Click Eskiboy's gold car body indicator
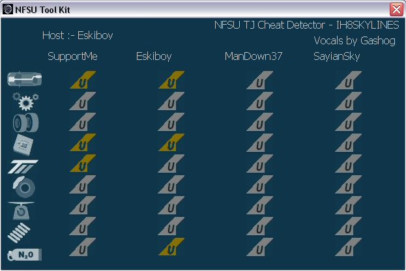Screen dimensions: 406x271 coord(171,80)
